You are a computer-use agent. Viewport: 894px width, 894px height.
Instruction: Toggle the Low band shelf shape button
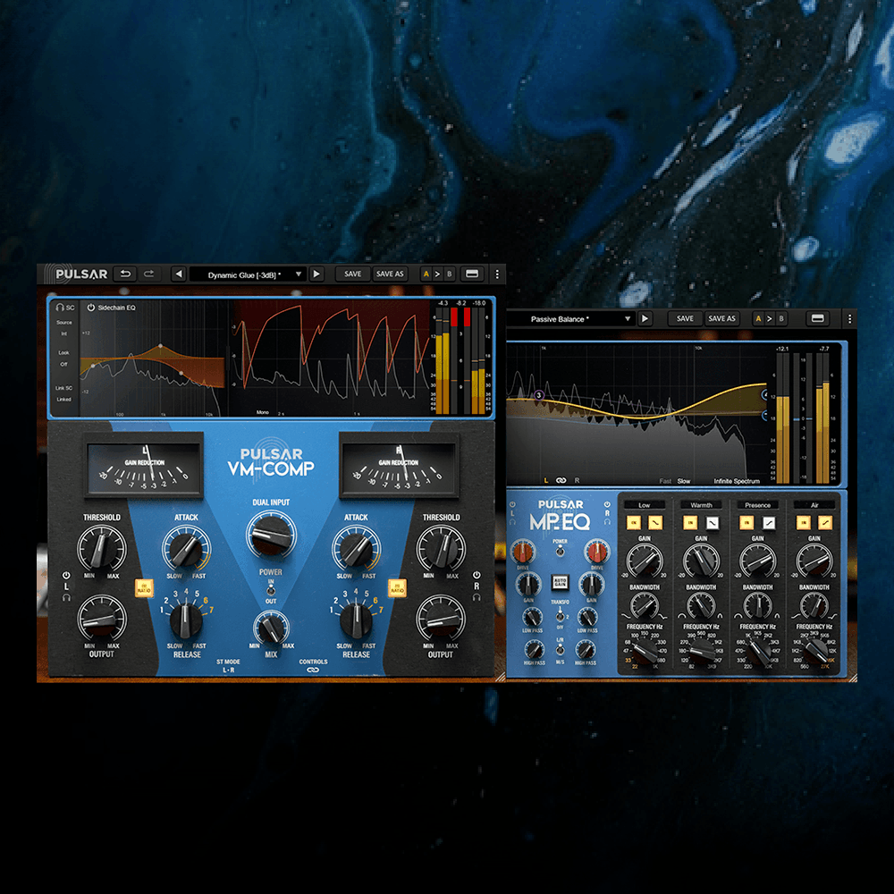click(x=655, y=522)
